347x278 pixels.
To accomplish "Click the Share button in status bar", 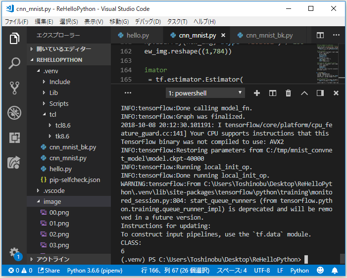I will (x=49, y=271).
